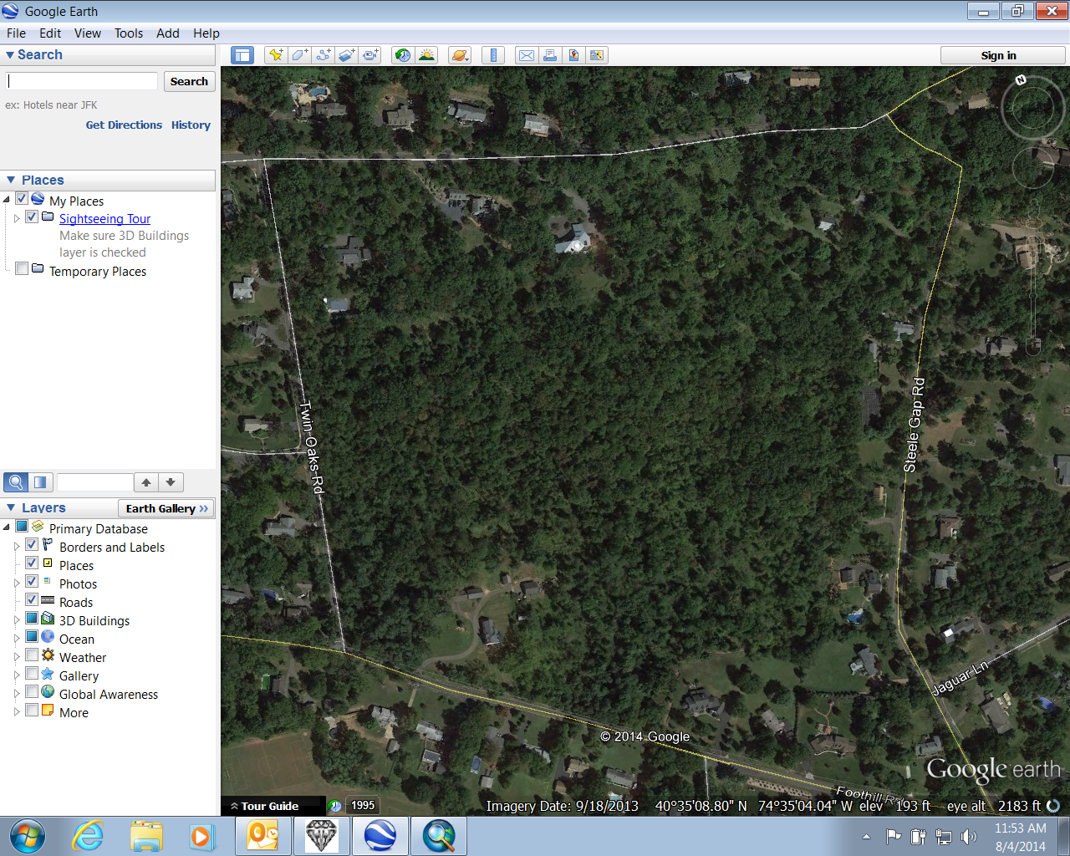Viewport: 1070px width, 856px height.
Task: Open search History link
Action: 191,125
